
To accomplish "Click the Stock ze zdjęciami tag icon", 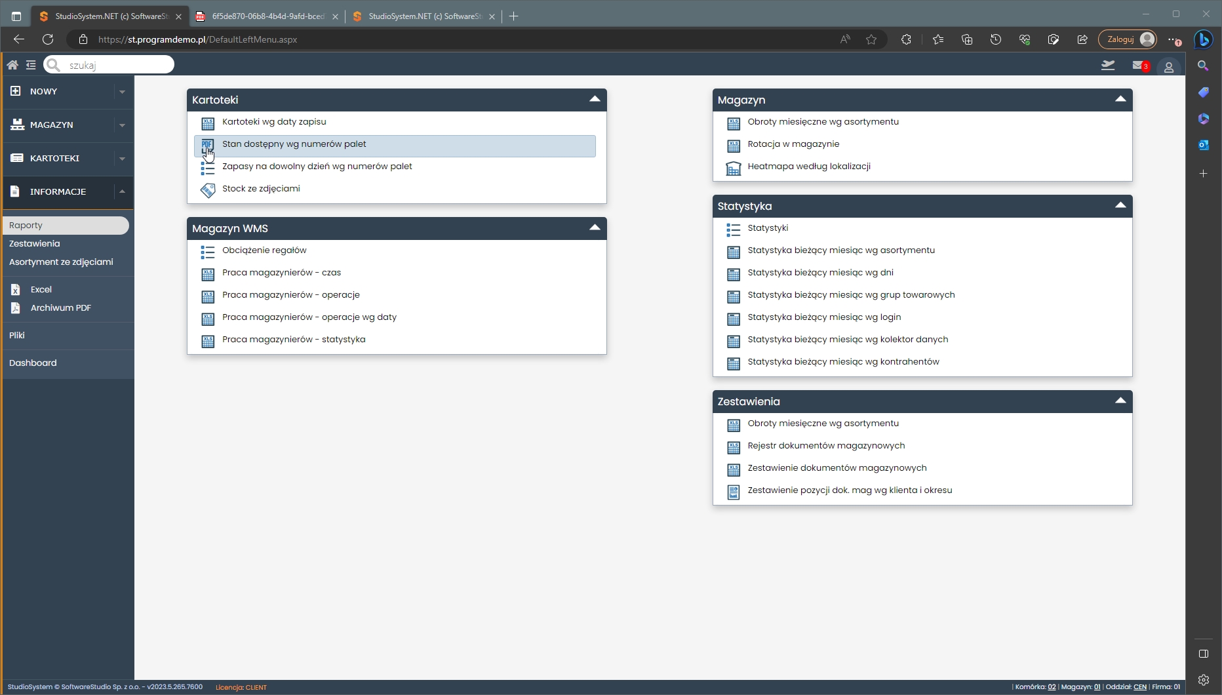I will 208,190.
